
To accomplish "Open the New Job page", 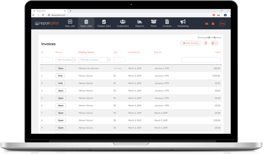I will click(70, 23).
